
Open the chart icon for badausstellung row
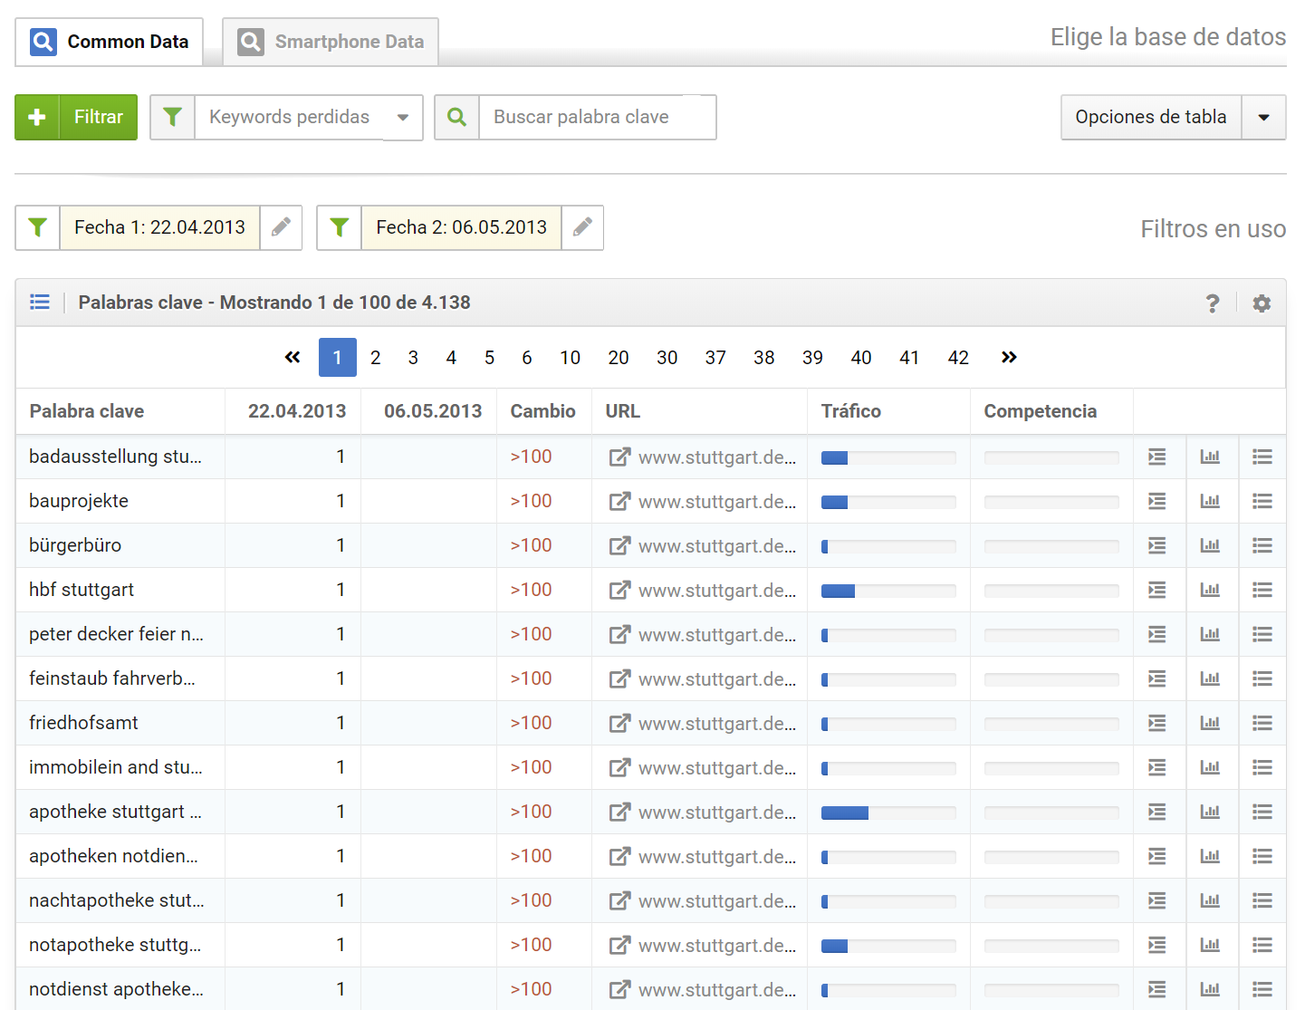pos(1210,457)
